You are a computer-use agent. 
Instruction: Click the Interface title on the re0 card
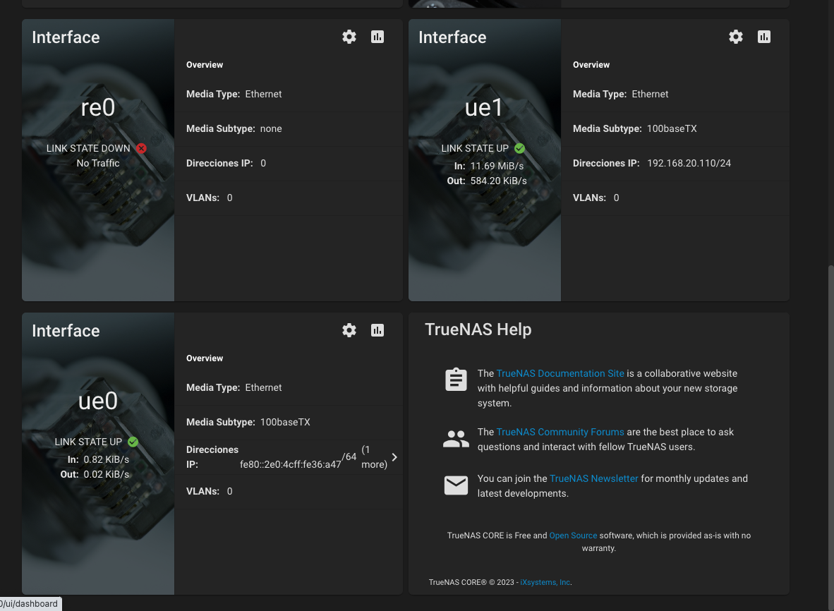click(x=66, y=37)
